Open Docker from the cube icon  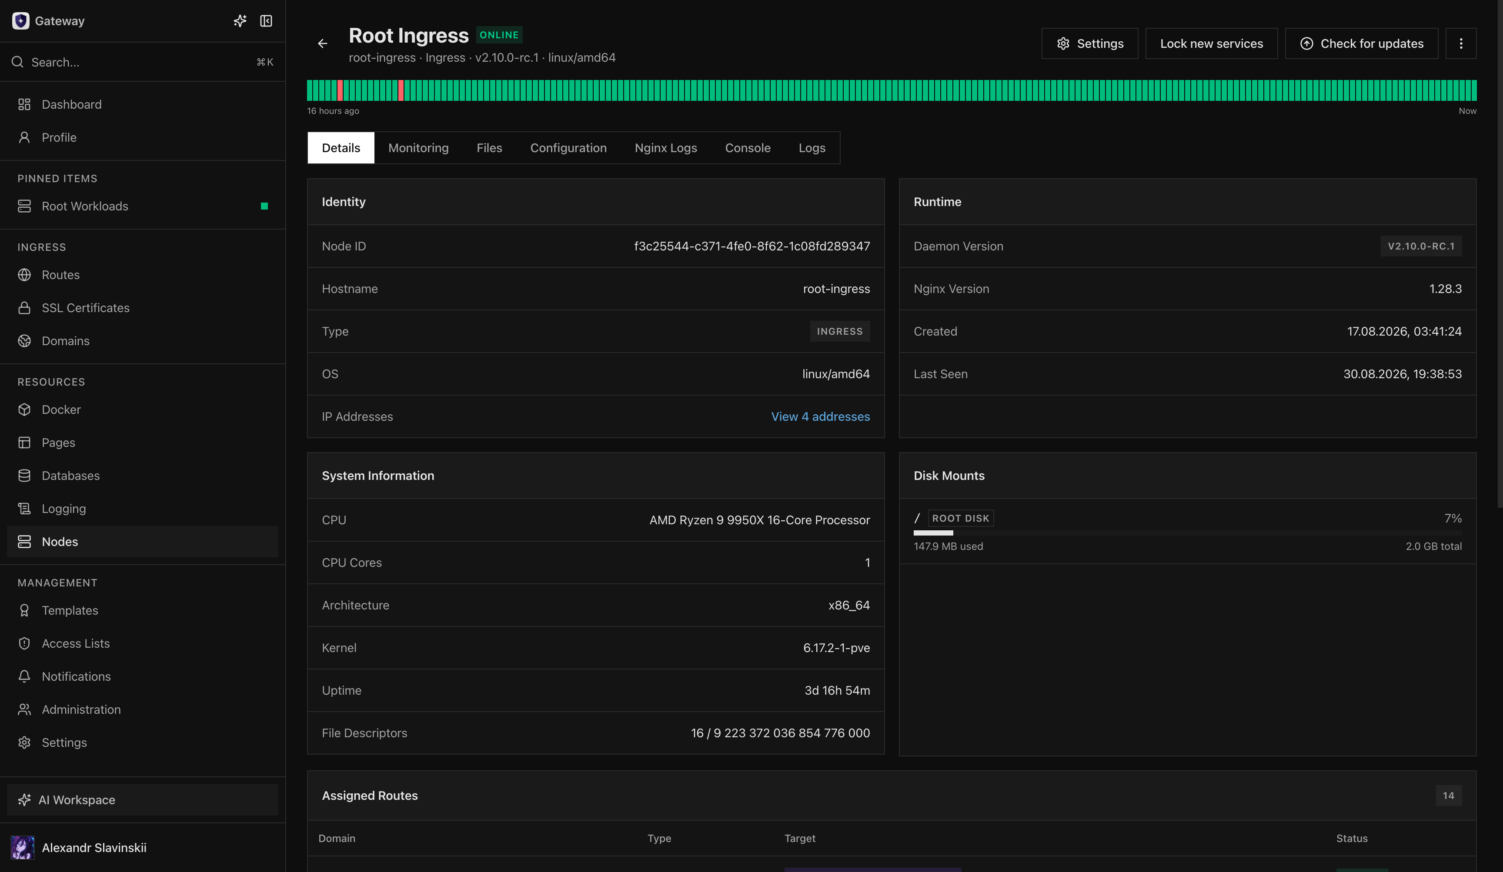(24, 409)
